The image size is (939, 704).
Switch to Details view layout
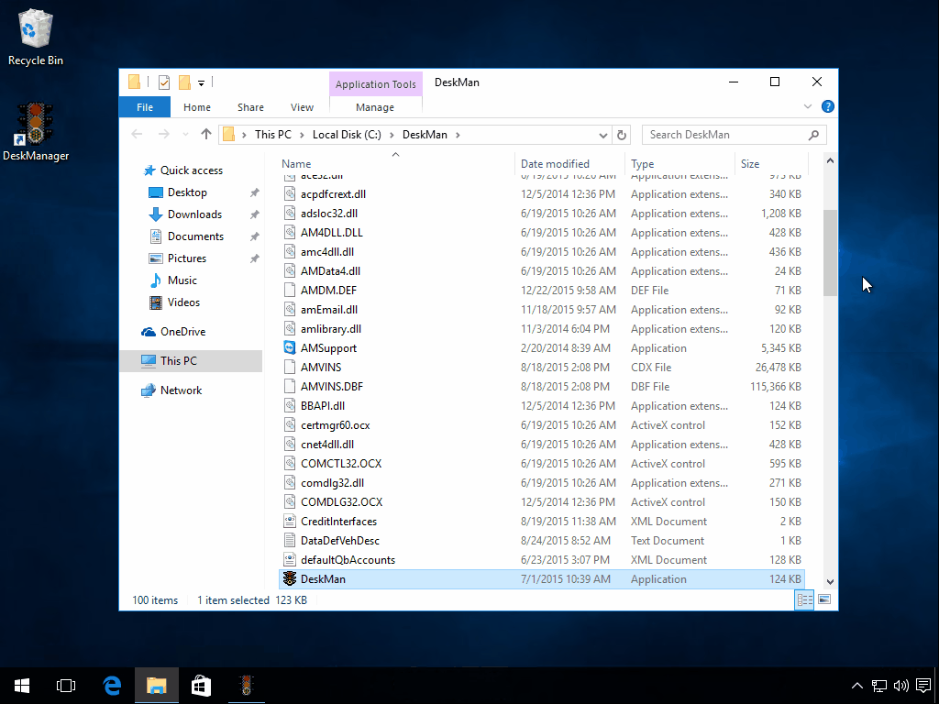click(804, 599)
